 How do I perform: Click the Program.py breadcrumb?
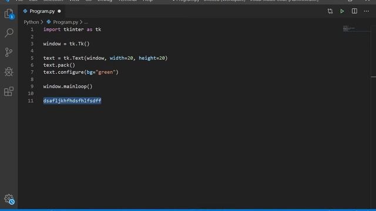[65, 22]
